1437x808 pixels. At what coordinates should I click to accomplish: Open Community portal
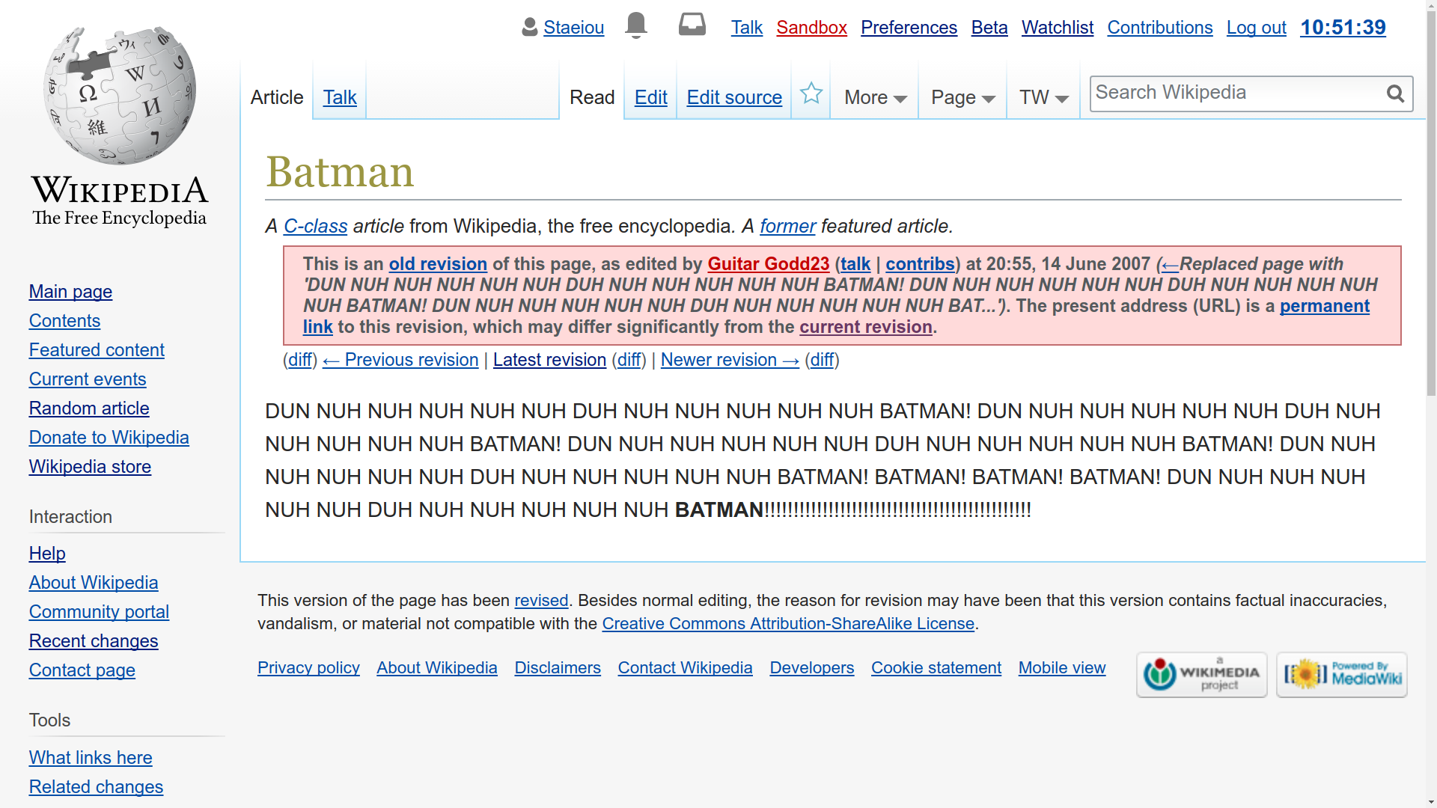tap(99, 612)
